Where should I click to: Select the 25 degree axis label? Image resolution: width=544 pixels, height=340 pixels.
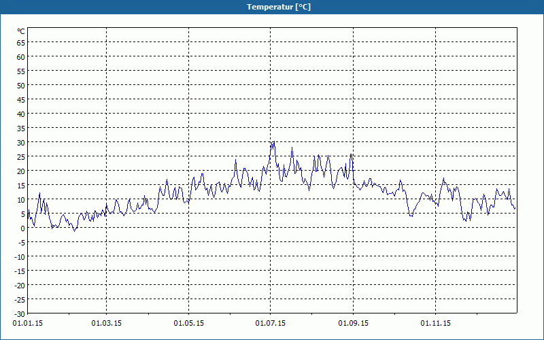click(x=21, y=157)
